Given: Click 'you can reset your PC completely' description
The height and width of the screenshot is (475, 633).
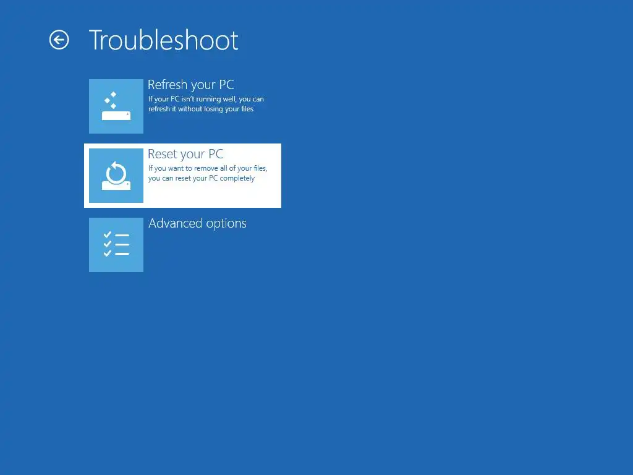Looking at the screenshot, I should pyautogui.click(x=201, y=178).
